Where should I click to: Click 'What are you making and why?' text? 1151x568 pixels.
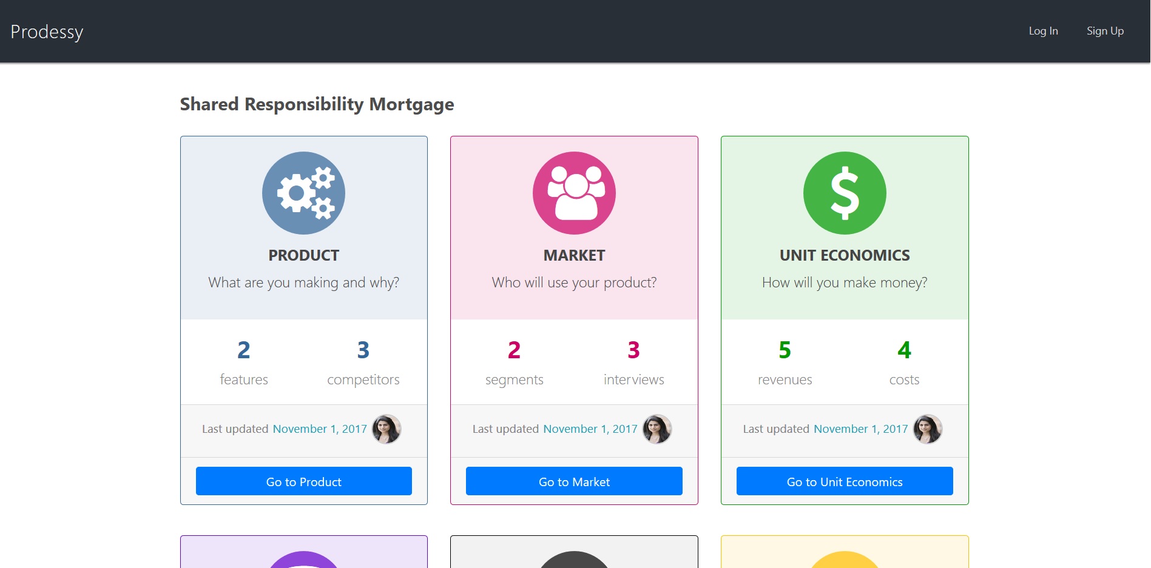pos(304,282)
